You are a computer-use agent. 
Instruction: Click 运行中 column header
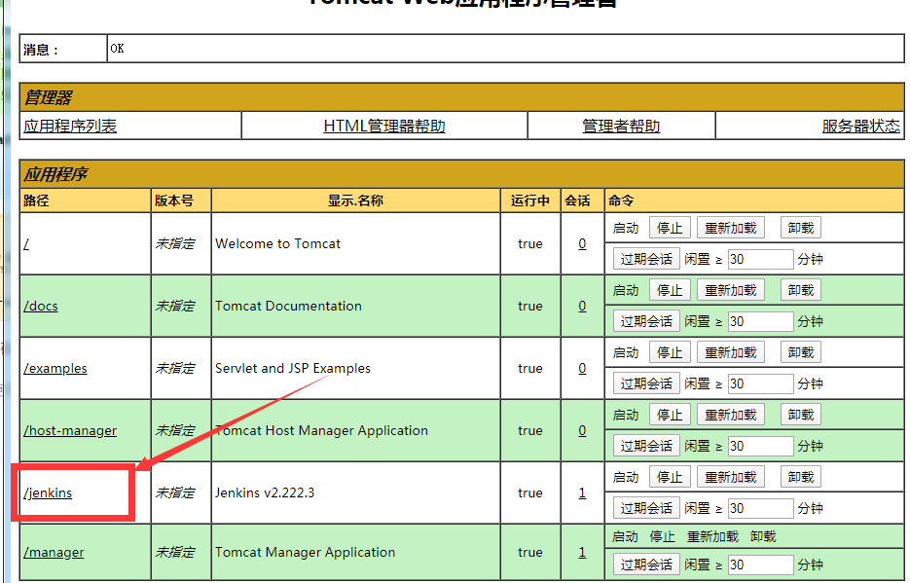[529, 200]
